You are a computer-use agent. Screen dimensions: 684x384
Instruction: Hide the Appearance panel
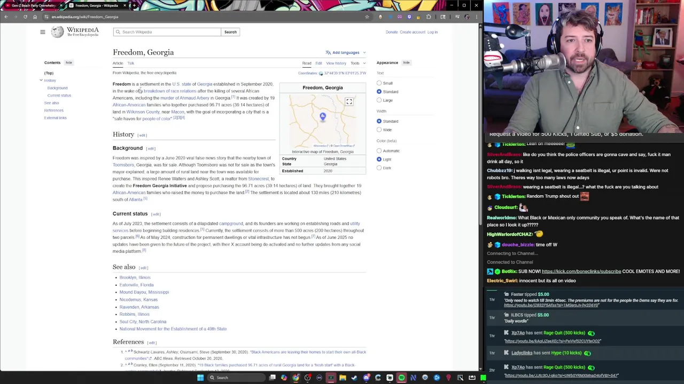click(406, 62)
